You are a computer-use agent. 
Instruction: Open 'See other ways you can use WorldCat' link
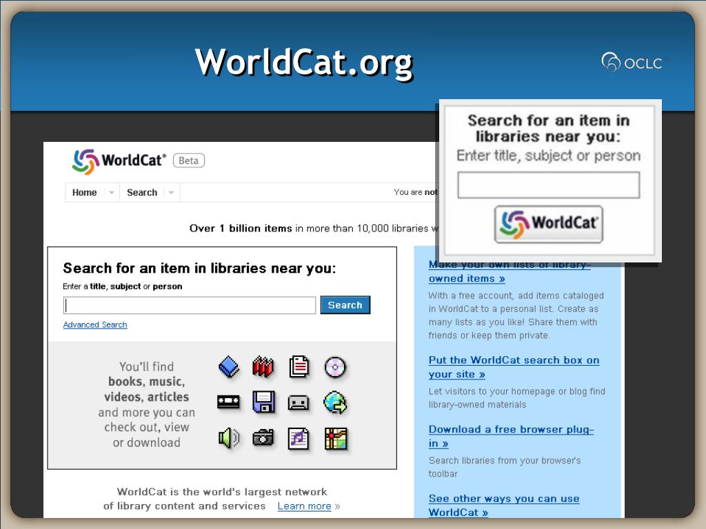504,505
